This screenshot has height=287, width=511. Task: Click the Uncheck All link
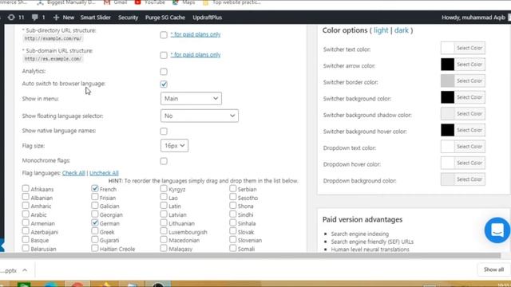(x=104, y=173)
